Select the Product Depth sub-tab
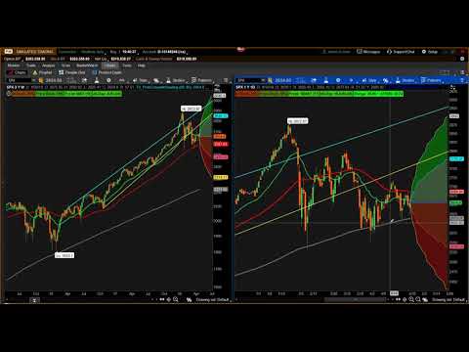 point(107,72)
